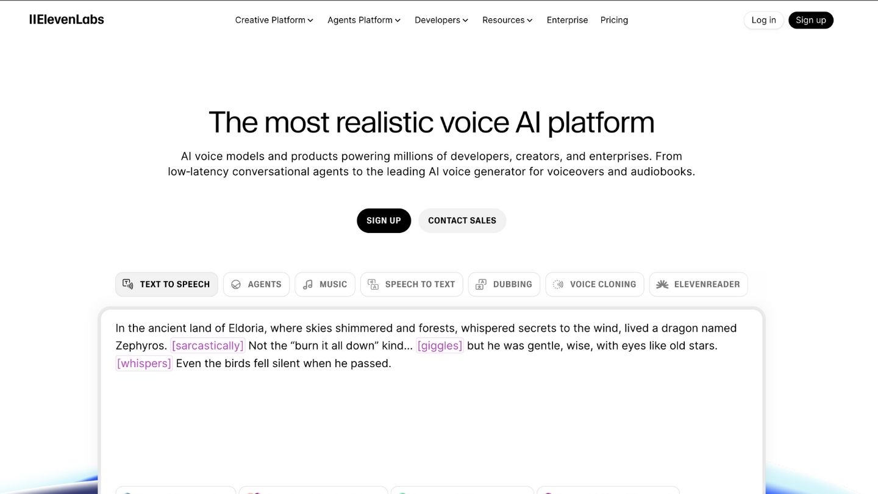Open the Voice Cloning icon tab
Screen dimensions: 878x494
(x=558, y=284)
